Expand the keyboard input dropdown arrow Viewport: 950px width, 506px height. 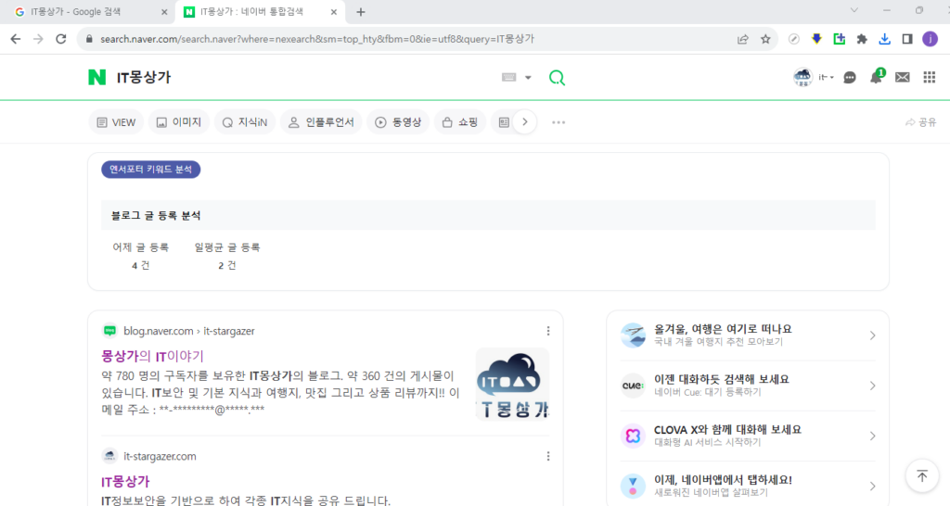tap(528, 78)
